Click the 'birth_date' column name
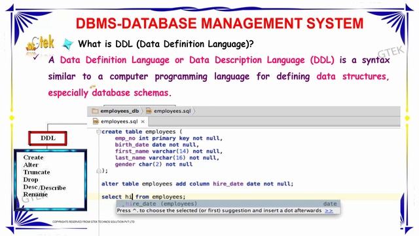419x236 pixels. (132, 145)
